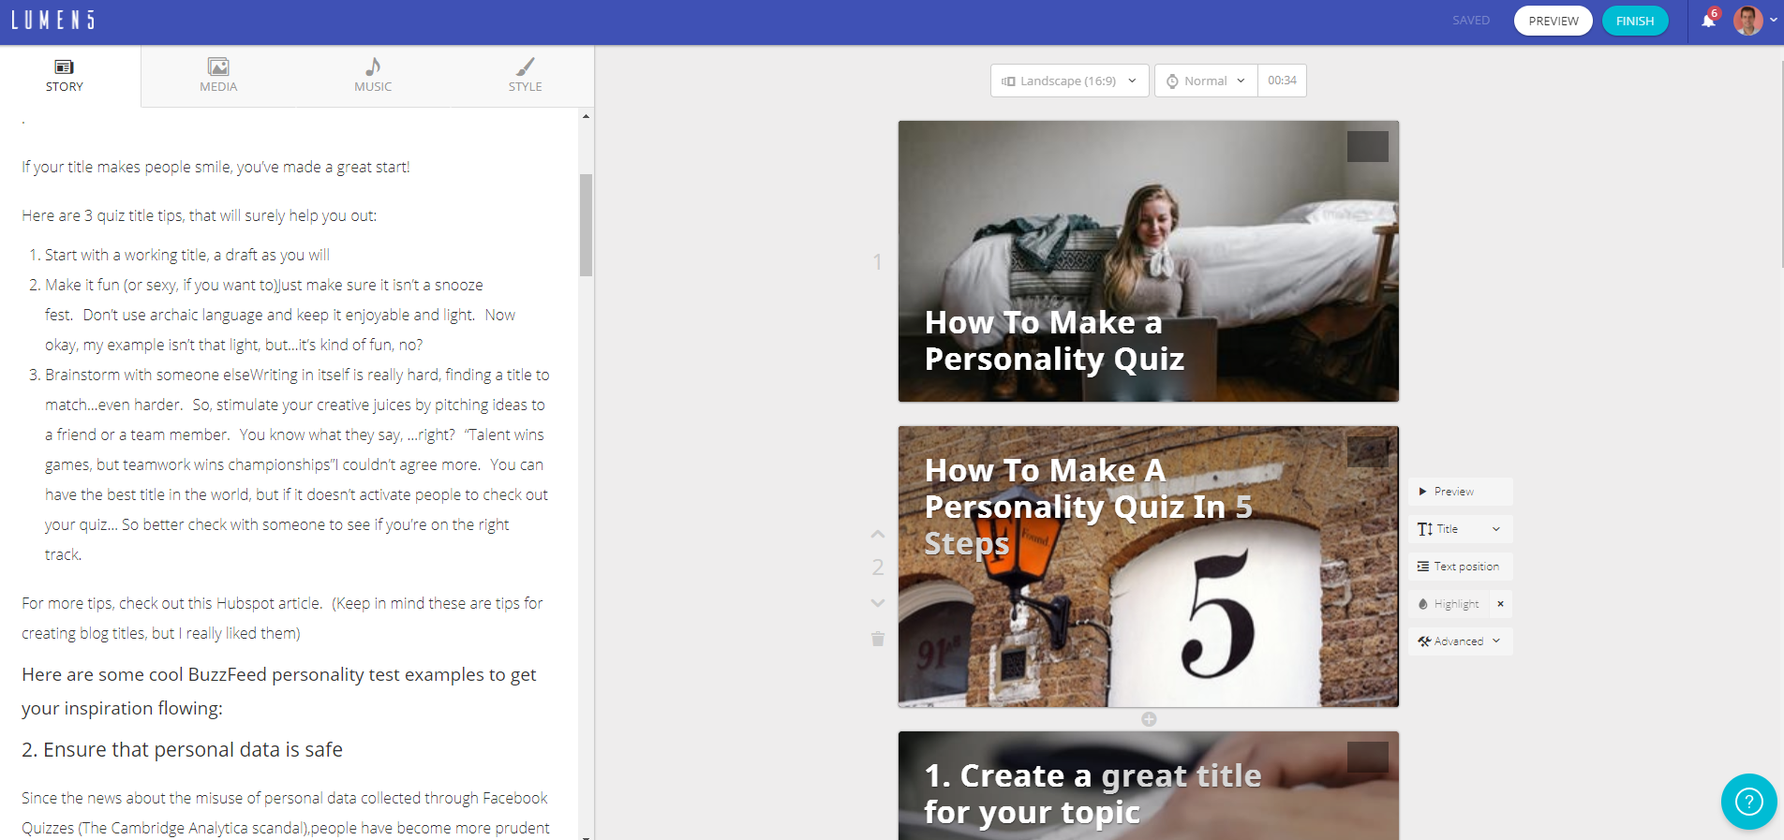The width and height of the screenshot is (1784, 840).
Task: Open the Landscape (16:9) format dropdown
Action: 1069,81
